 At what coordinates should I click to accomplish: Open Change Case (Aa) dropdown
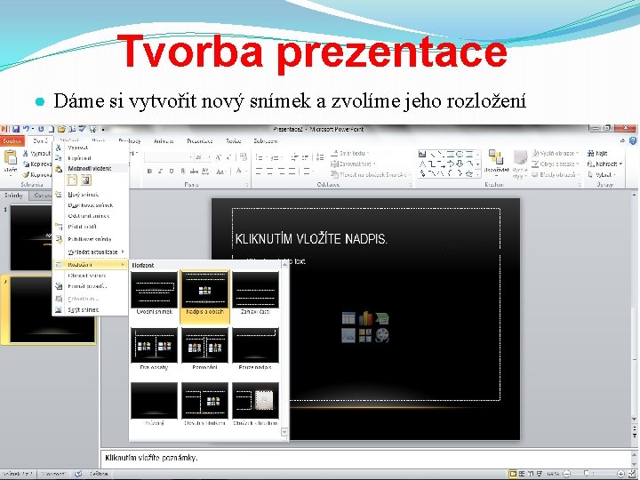(220, 172)
